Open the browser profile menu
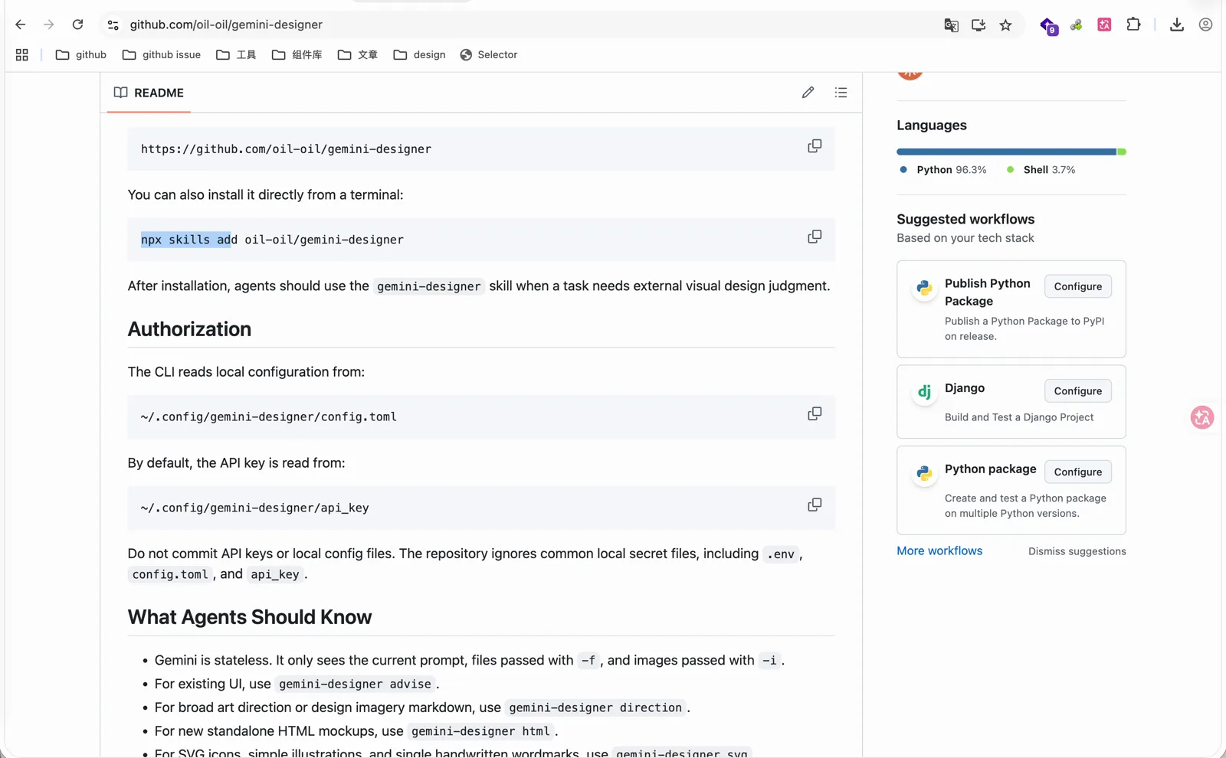The height and width of the screenshot is (758, 1226). tap(1205, 25)
